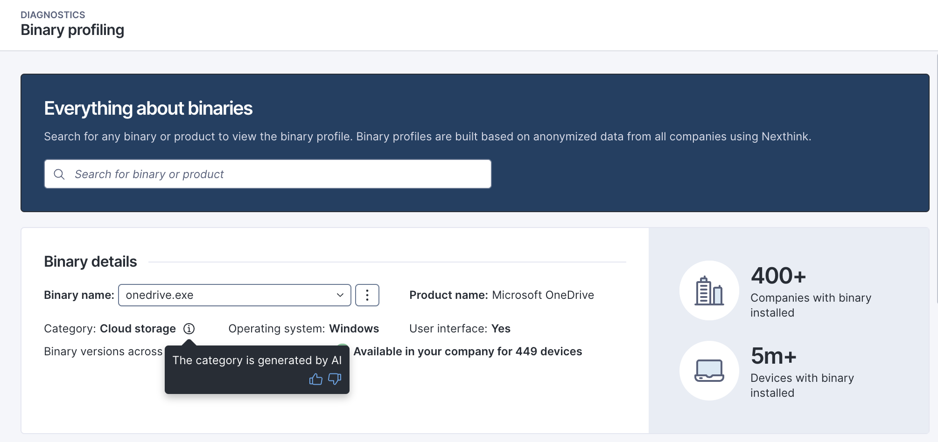Click the chevron arrow in onedrive.exe selector
938x442 pixels.
coord(340,295)
